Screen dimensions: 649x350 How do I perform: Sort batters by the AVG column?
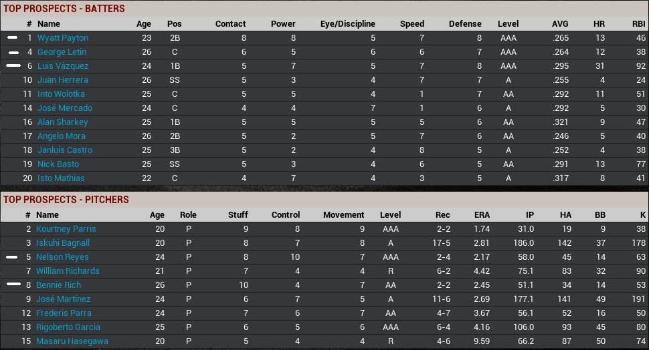(x=560, y=24)
